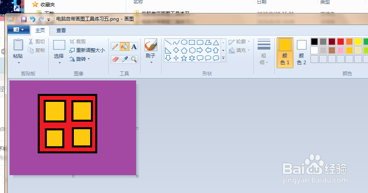Expand the Brushes (刷子) dropdown arrow

[151, 62]
